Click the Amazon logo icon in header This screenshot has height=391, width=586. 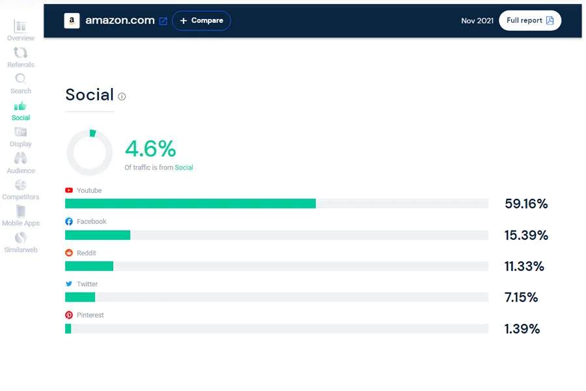coord(72,21)
